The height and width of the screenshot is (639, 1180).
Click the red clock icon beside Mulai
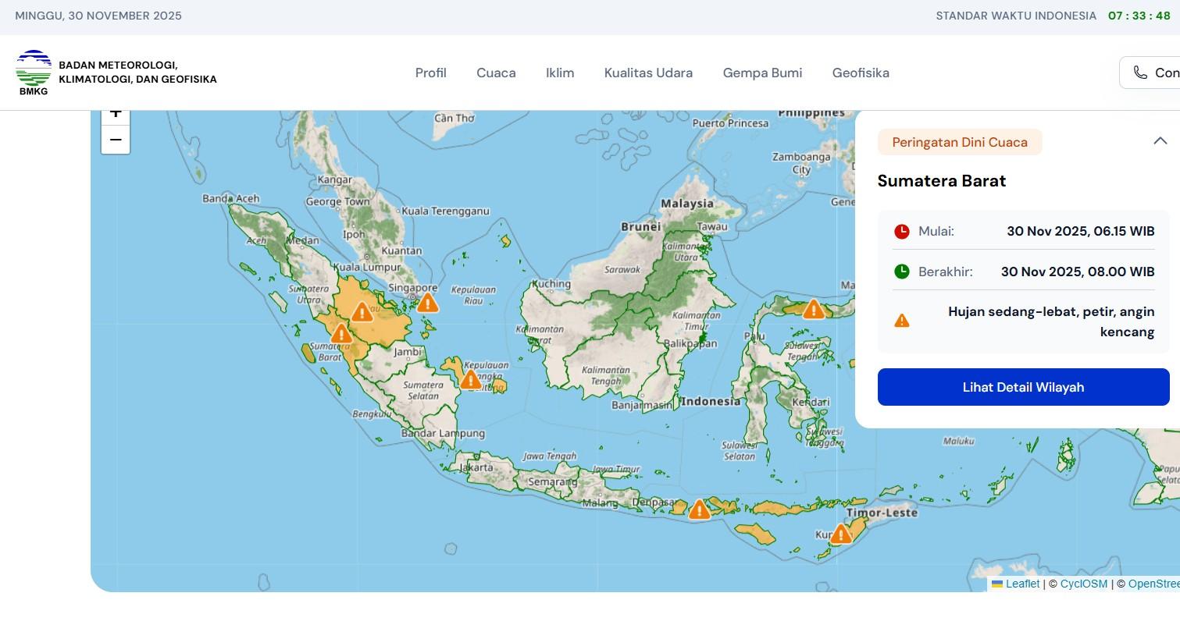(x=903, y=231)
